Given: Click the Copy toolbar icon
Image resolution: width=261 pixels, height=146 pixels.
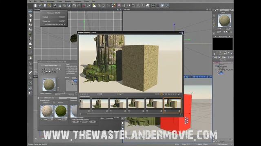Looking at the screenshot, I should (x=60, y=5).
